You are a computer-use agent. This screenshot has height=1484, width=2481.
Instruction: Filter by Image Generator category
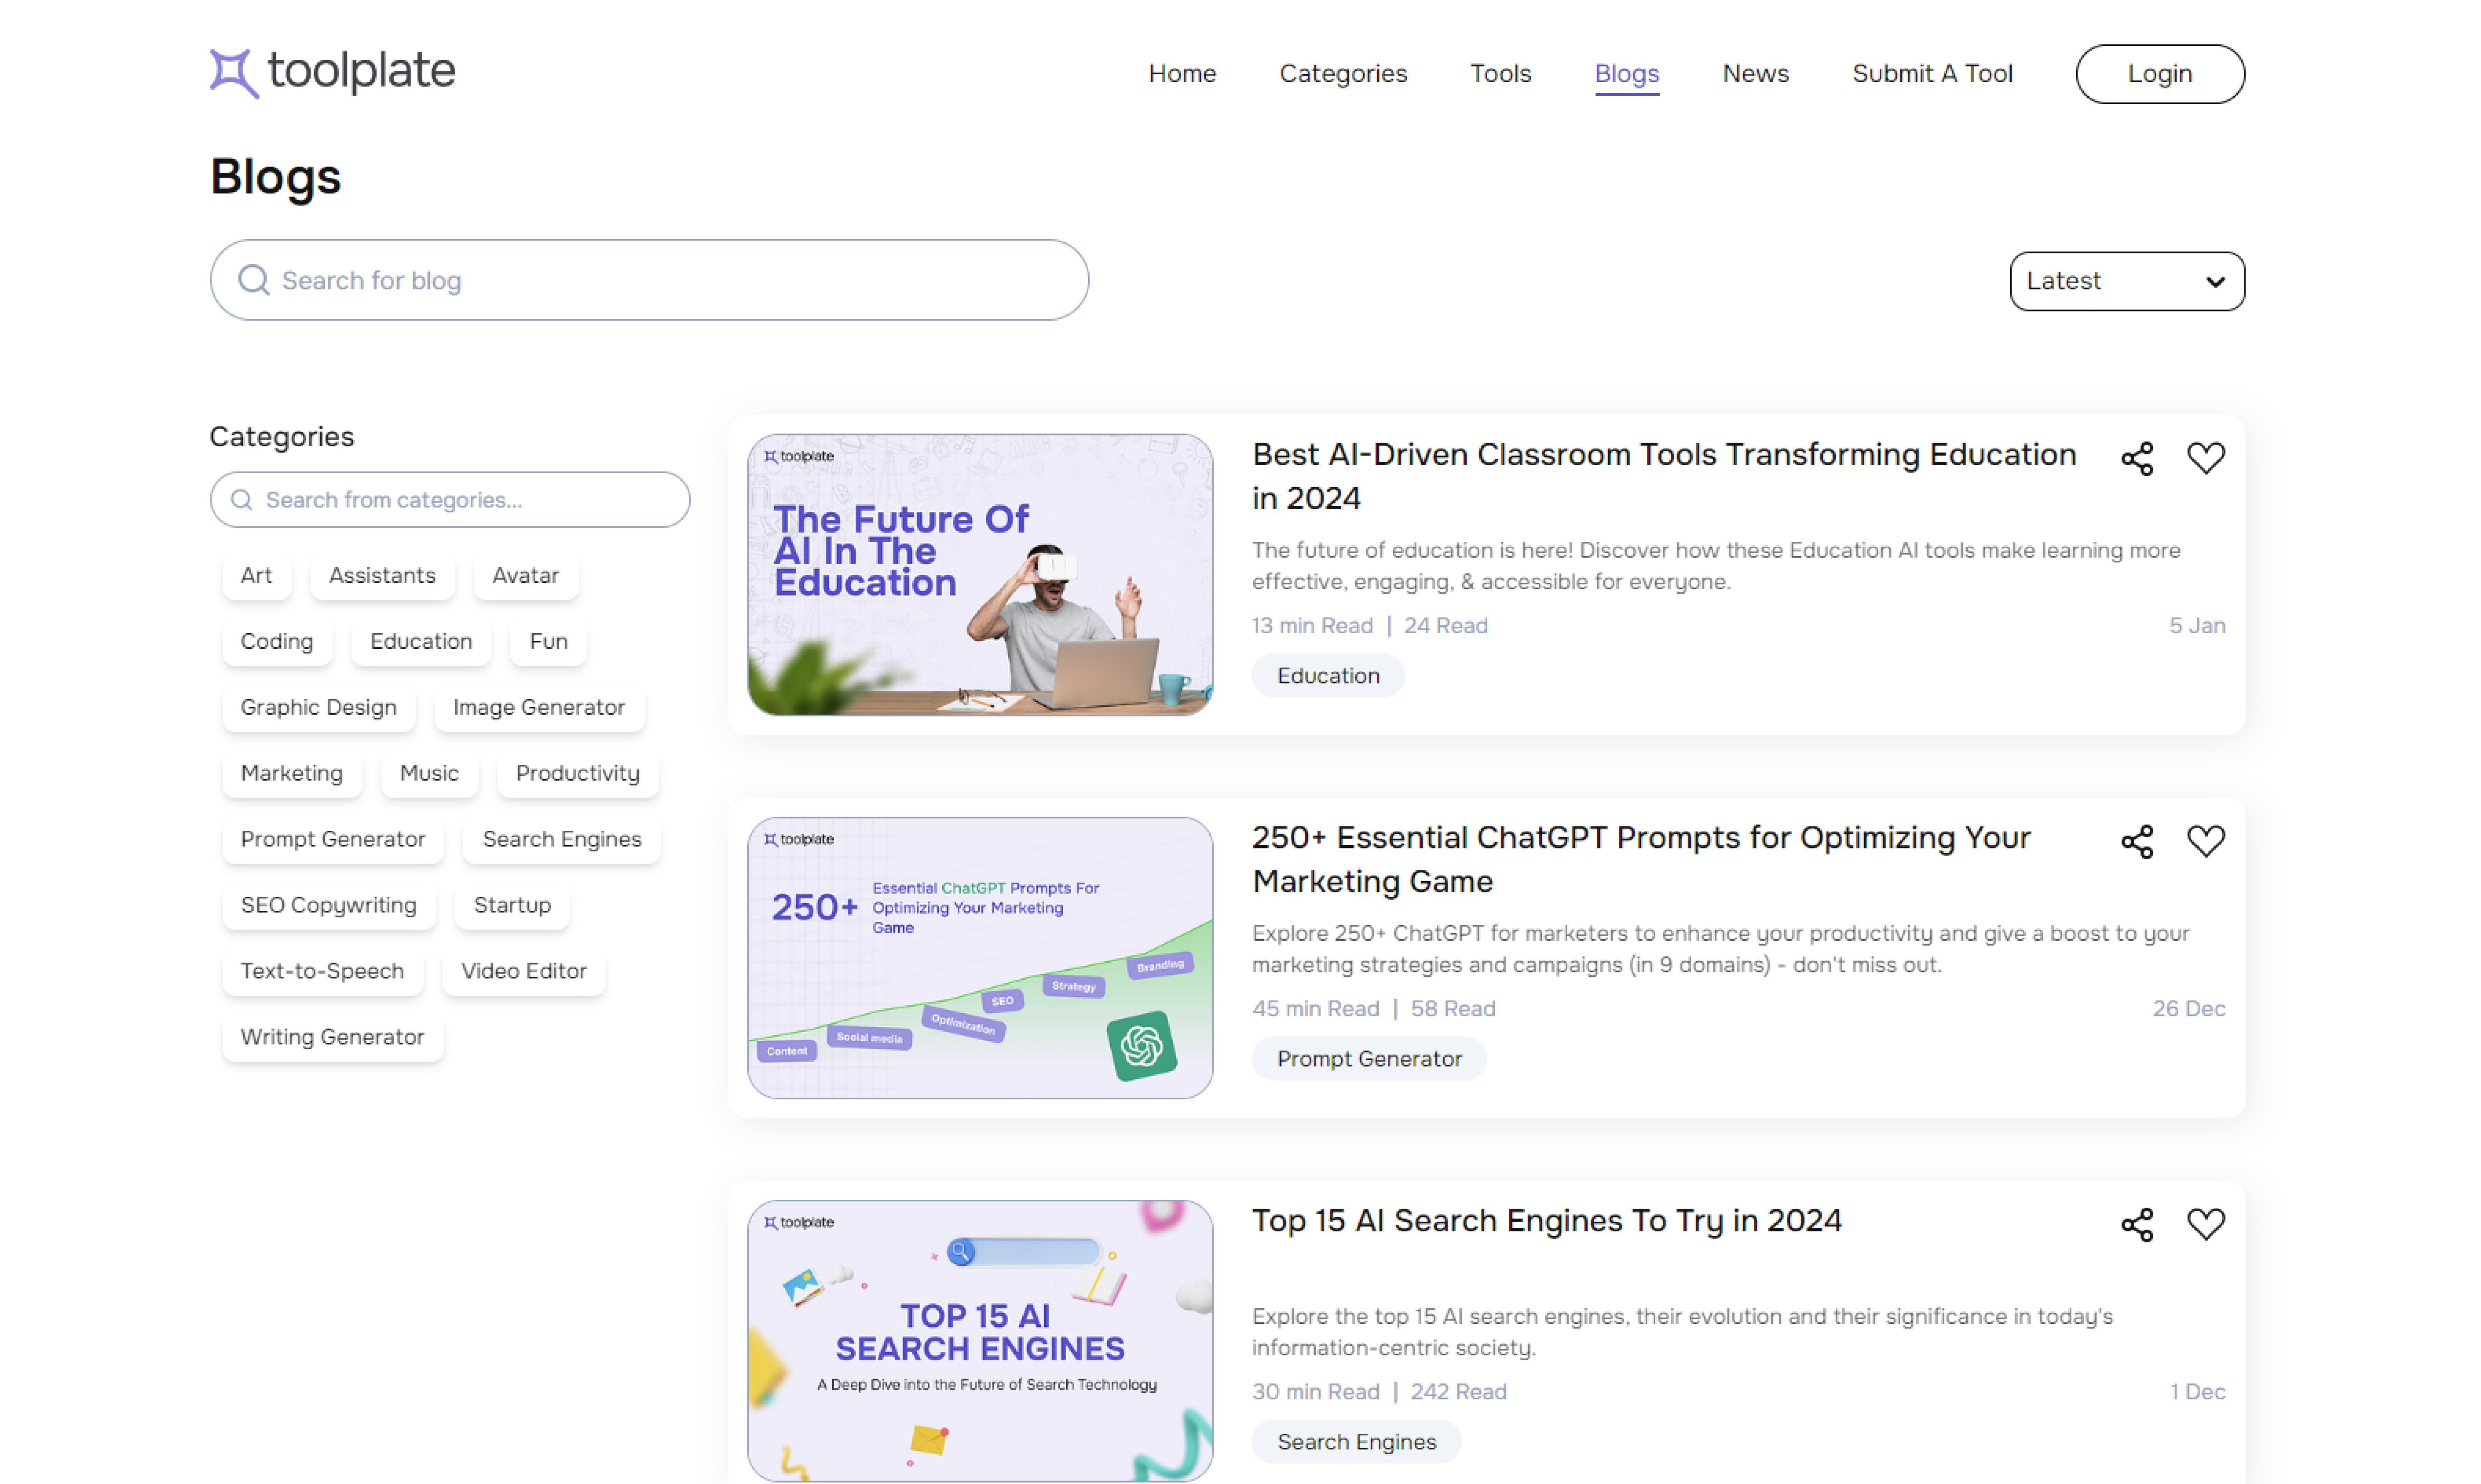(538, 707)
